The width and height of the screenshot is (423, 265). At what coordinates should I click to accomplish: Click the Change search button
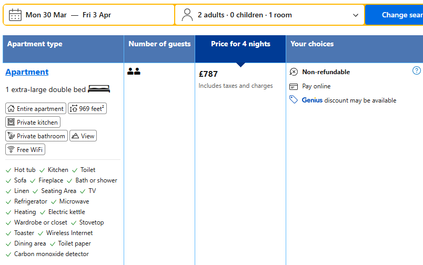pos(394,15)
